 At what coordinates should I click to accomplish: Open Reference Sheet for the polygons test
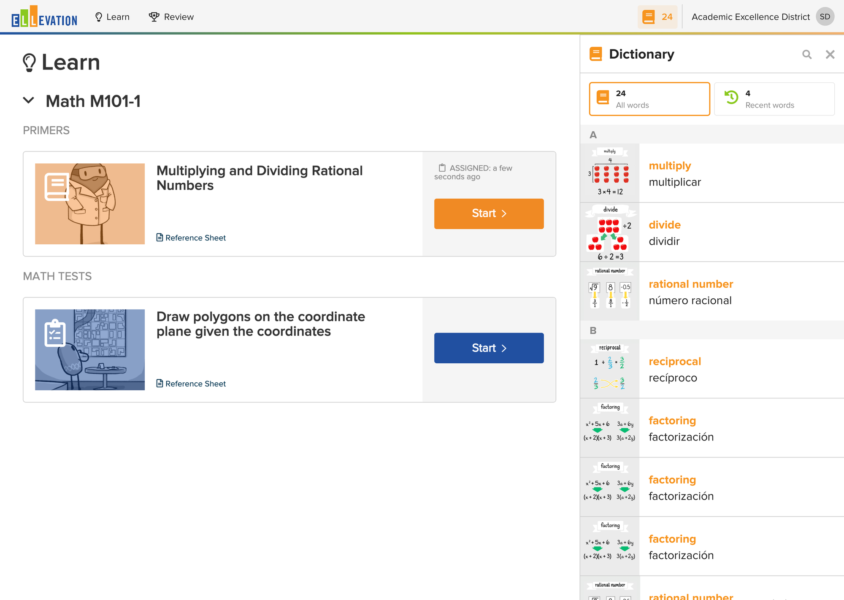coord(191,384)
